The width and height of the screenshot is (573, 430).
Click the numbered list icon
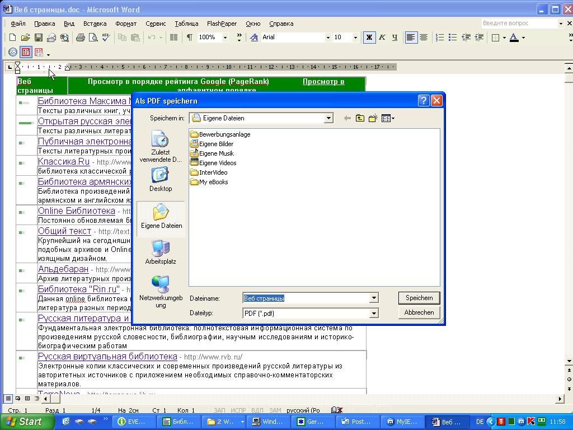(x=440, y=38)
